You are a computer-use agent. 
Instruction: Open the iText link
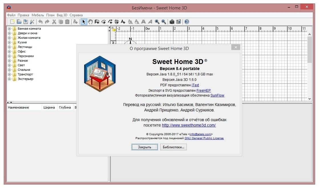(x=195, y=85)
